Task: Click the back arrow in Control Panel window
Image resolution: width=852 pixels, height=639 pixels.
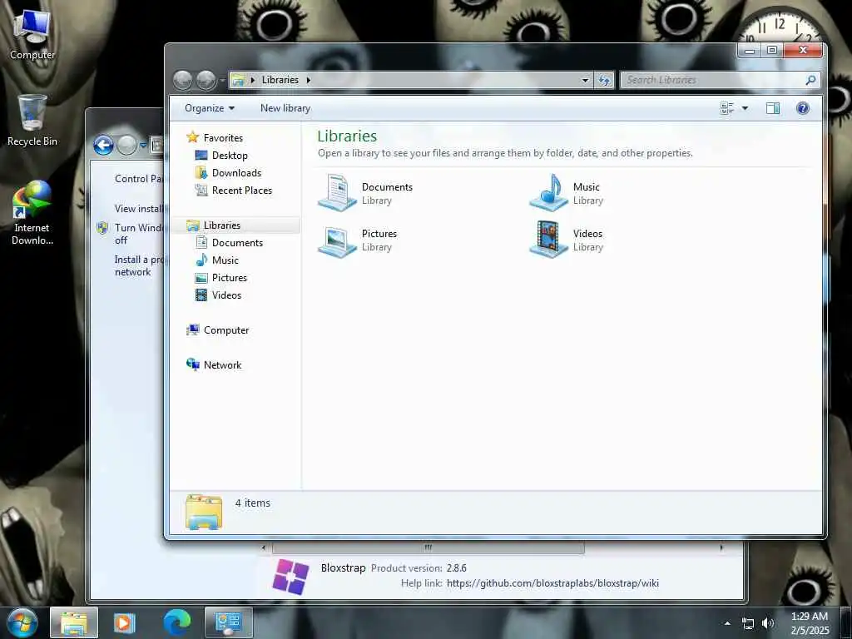Action: [x=103, y=145]
